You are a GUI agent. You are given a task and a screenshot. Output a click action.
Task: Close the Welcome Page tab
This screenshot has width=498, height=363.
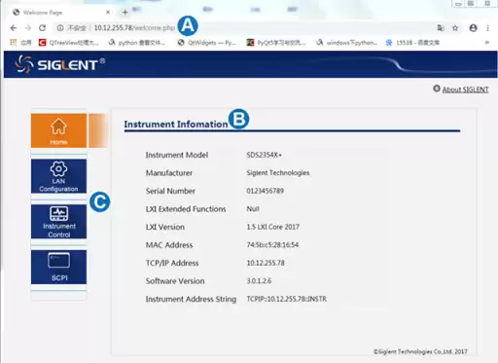pyautogui.click(x=108, y=13)
